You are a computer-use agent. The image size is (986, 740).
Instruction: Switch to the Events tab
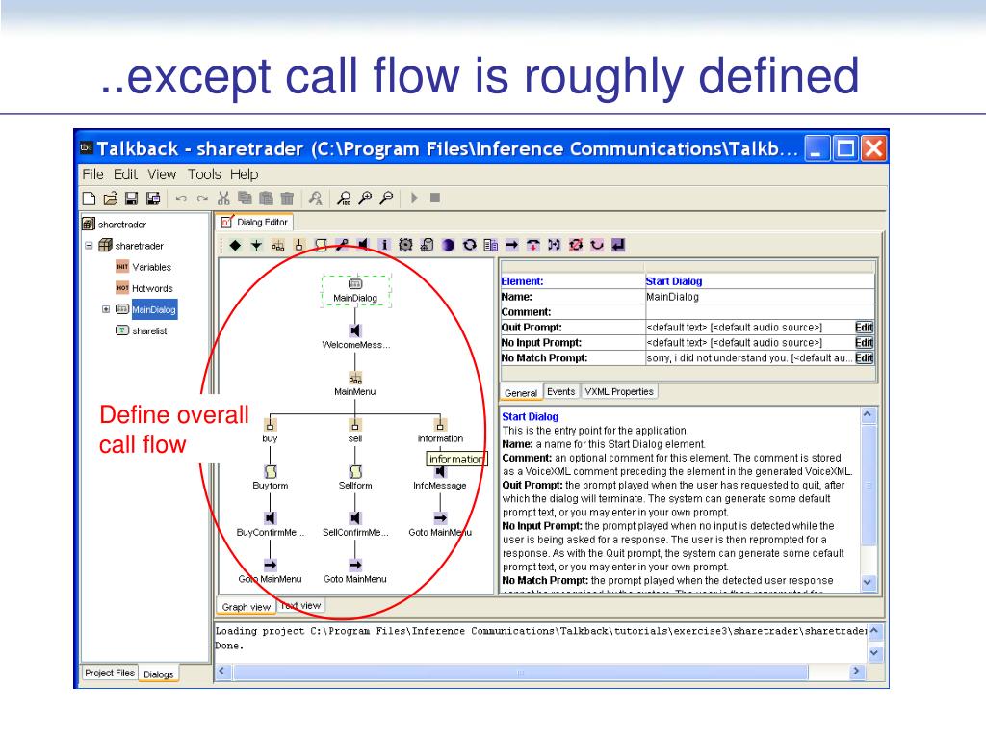pos(561,391)
